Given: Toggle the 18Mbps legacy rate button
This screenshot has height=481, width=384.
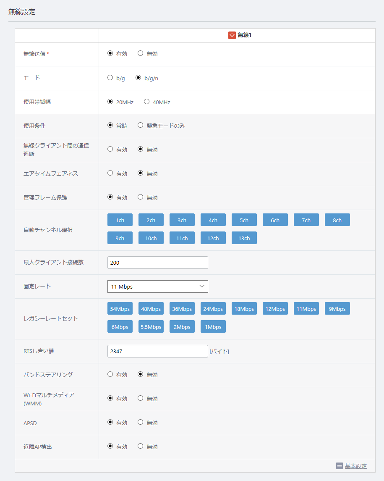Looking at the screenshot, I should tap(244, 309).
